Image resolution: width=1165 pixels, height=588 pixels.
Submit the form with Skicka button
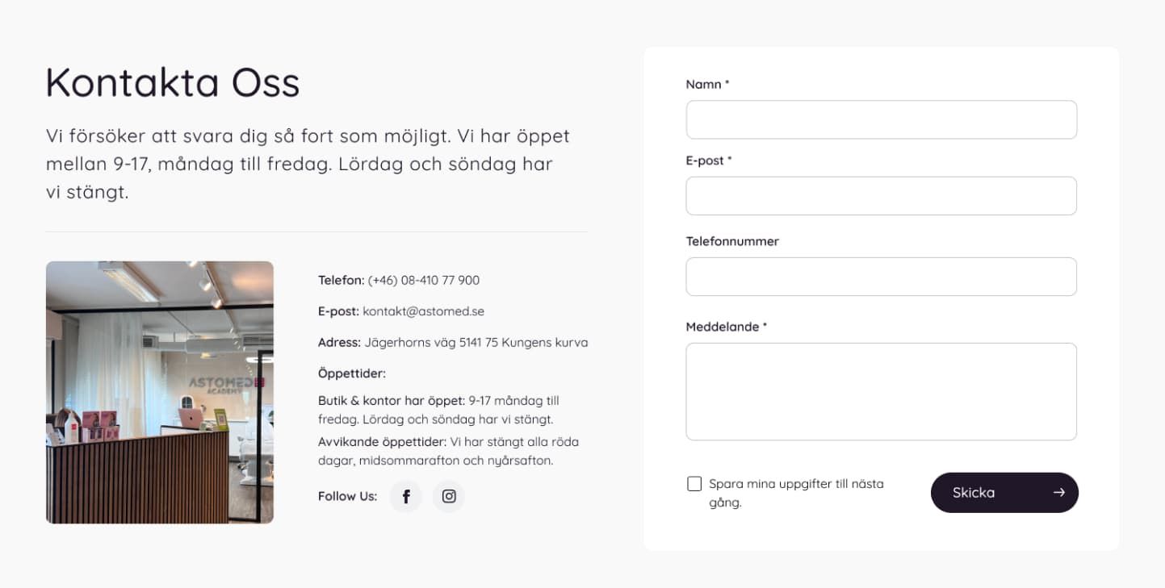tap(1004, 493)
